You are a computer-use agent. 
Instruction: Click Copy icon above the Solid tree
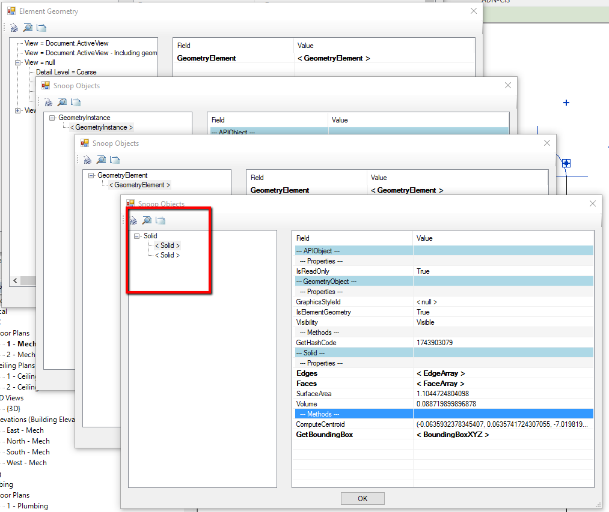pyautogui.click(x=161, y=220)
